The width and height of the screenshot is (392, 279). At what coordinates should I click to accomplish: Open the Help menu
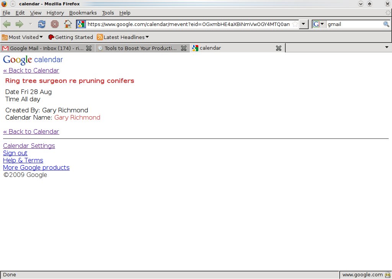(x=125, y=13)
